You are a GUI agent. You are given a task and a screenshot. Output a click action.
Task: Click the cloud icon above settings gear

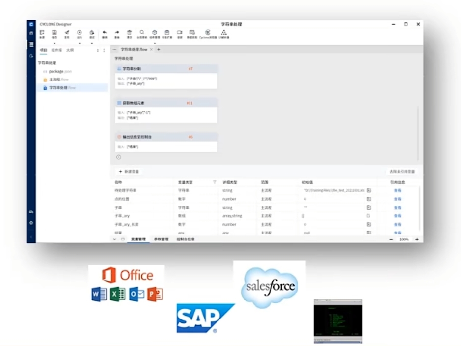pos(31,212)
